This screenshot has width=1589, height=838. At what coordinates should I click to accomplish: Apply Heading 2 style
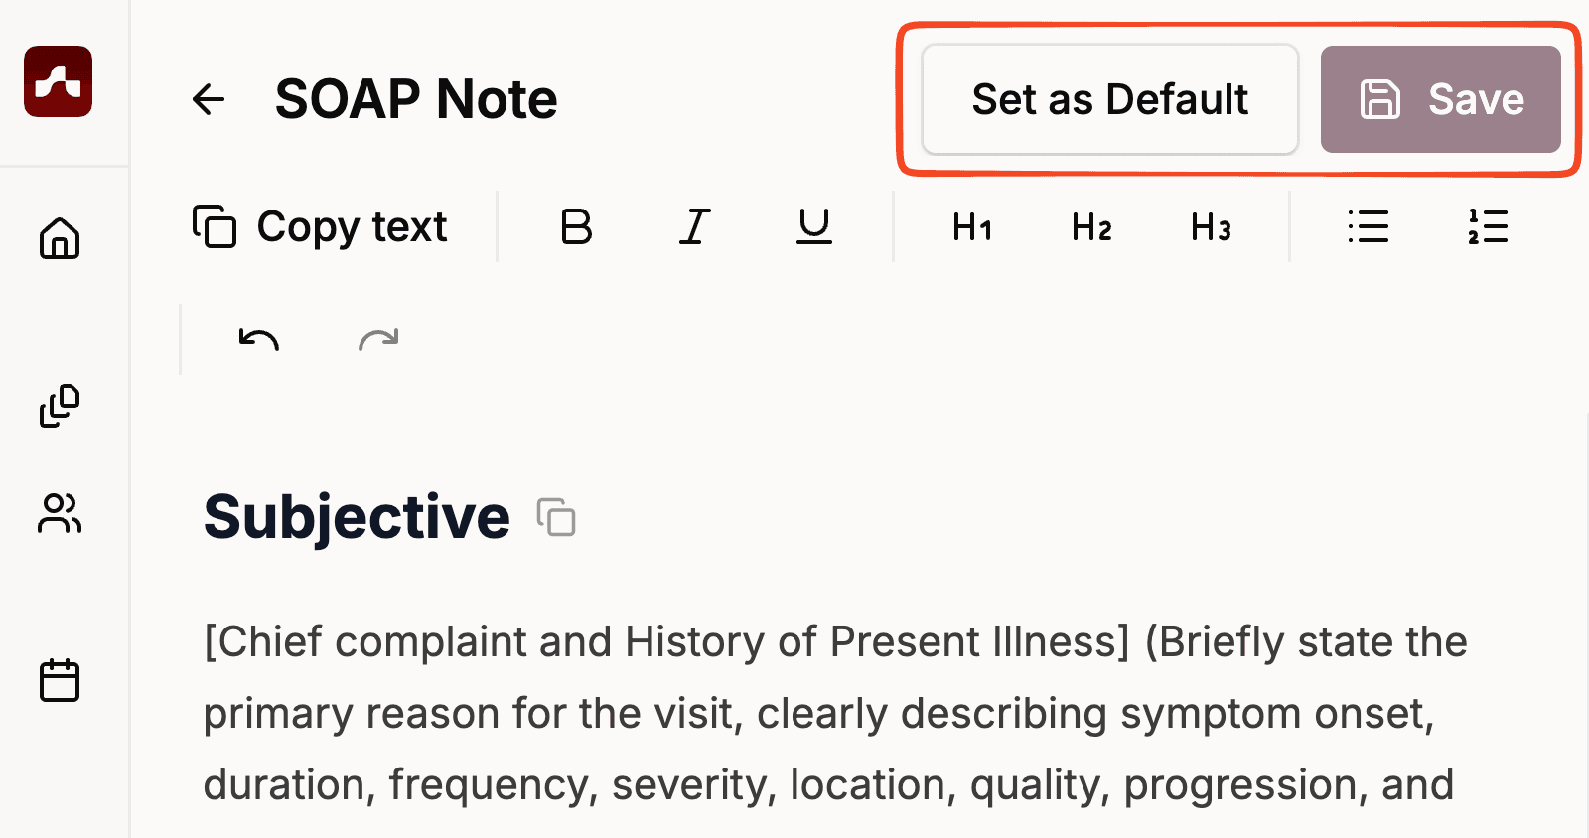pos(1091,228)
